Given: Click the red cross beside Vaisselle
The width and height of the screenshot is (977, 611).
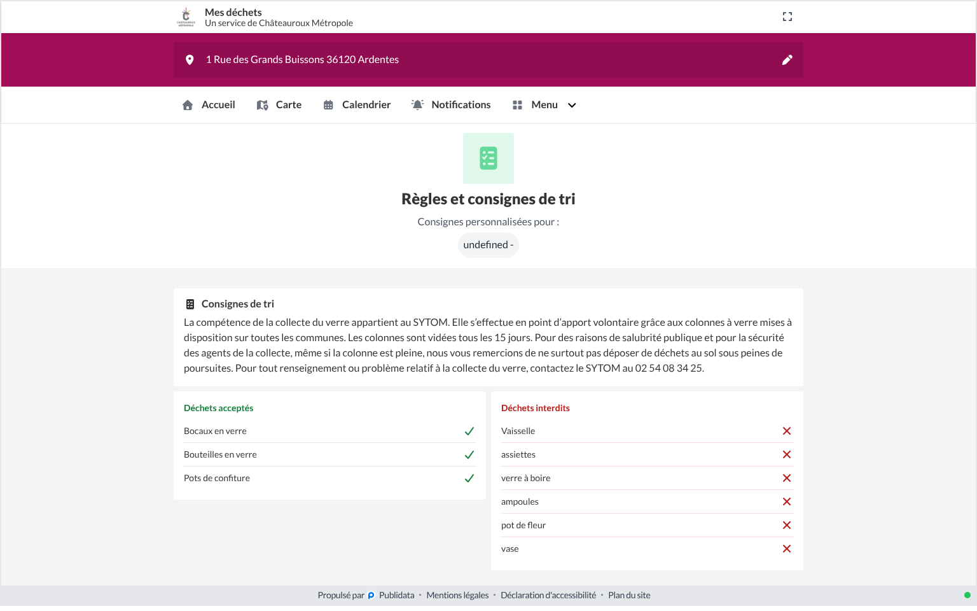Looking at the screenshot, I should click(x=787, y=432).
